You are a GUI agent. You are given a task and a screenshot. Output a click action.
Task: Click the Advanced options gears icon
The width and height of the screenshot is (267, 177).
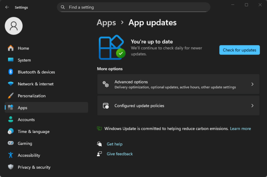(x=105, y=84)
